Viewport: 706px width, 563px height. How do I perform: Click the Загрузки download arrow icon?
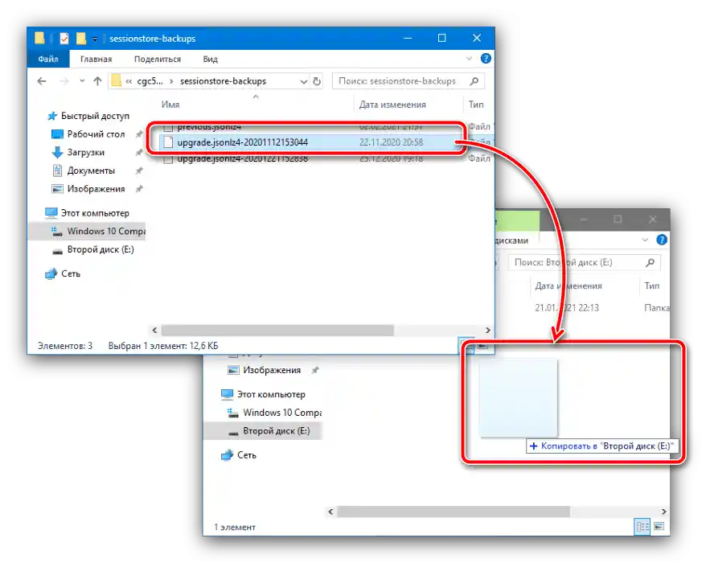click(x=57, y=152)
